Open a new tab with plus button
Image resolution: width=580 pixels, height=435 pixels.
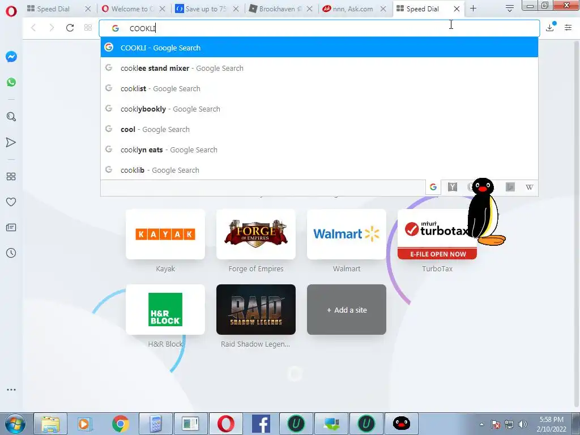coord(473,8)
